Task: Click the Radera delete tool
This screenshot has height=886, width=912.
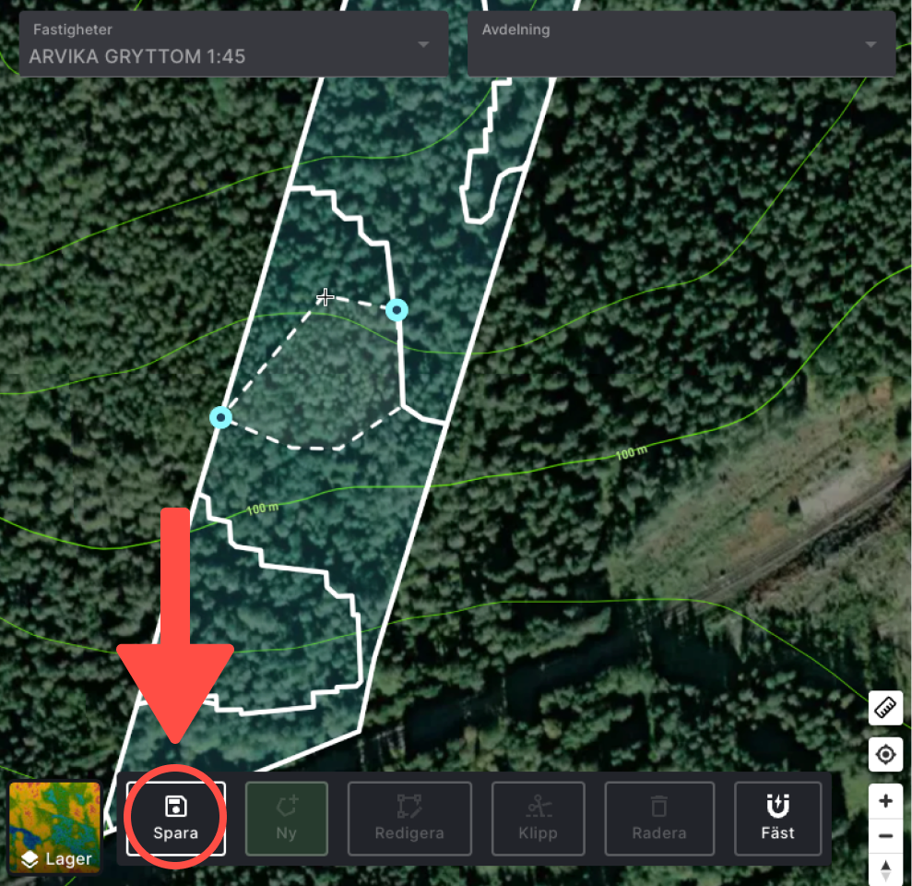Action: pos(659,819)
